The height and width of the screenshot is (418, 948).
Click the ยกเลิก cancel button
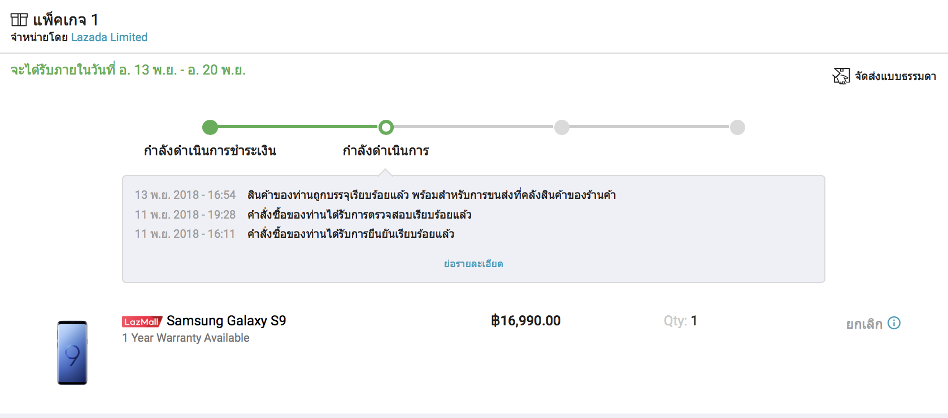click(x=864, y=324)
